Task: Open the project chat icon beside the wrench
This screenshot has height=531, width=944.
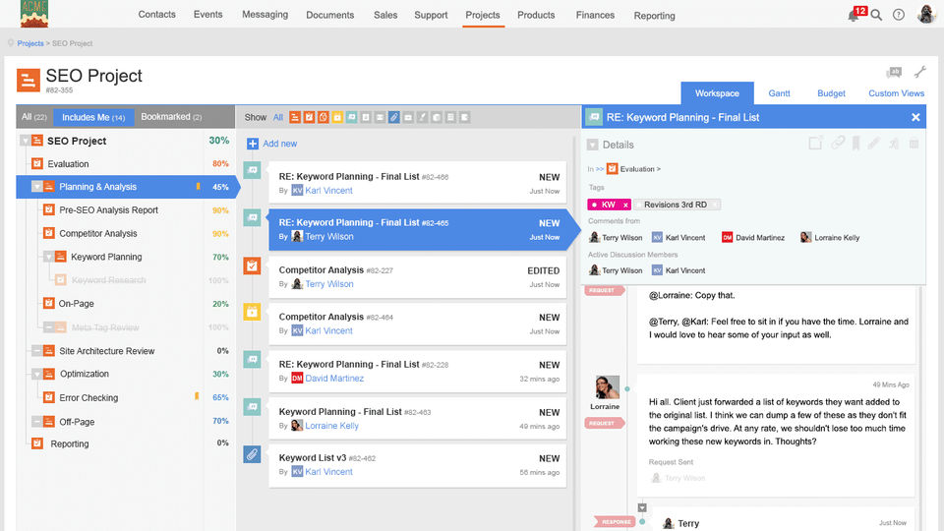Action: coord(894,73)
